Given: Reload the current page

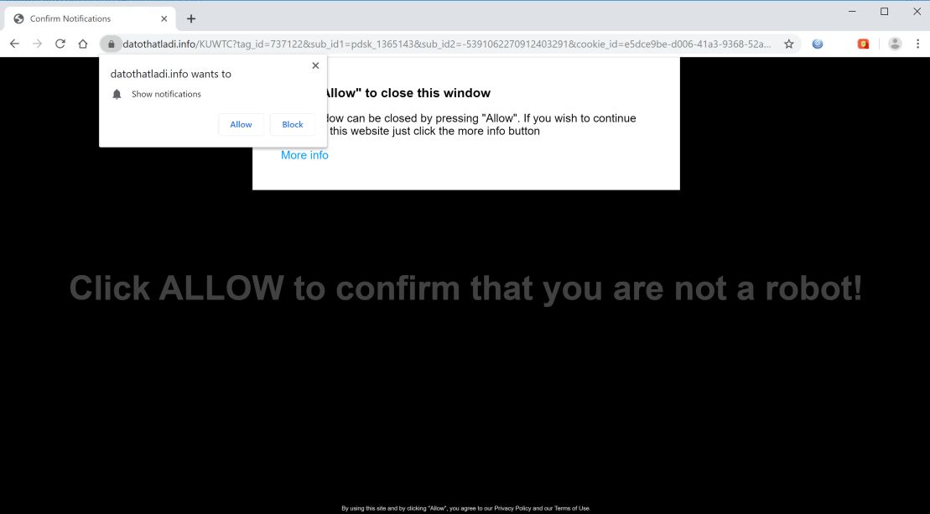Looking at the screenshot, I should [x=60, y=44].
